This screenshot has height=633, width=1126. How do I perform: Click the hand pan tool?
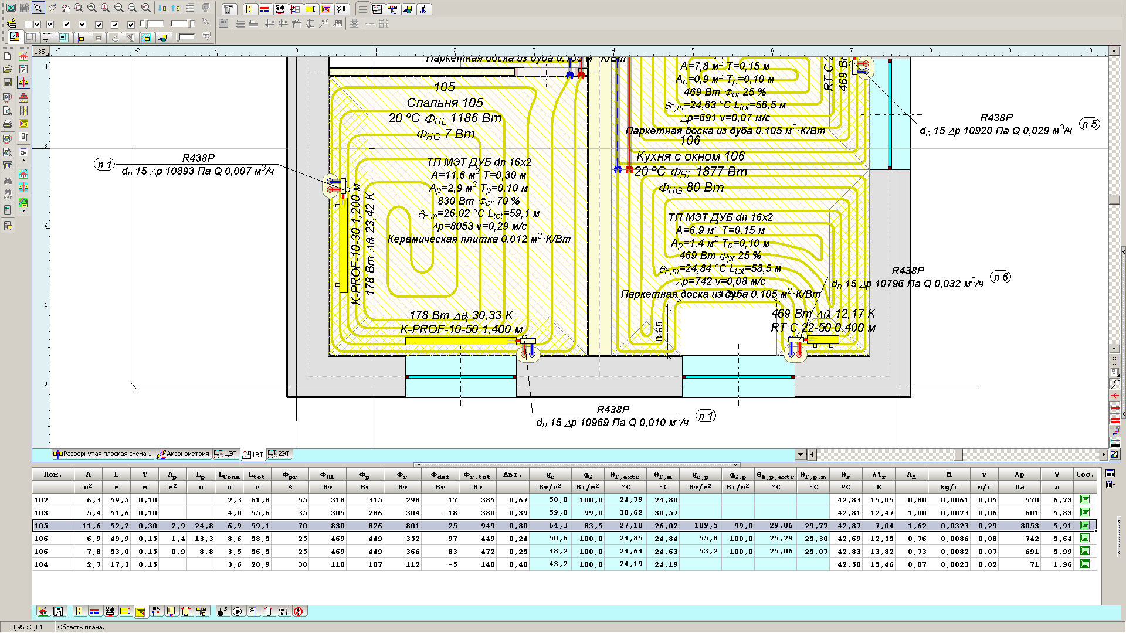66,8
